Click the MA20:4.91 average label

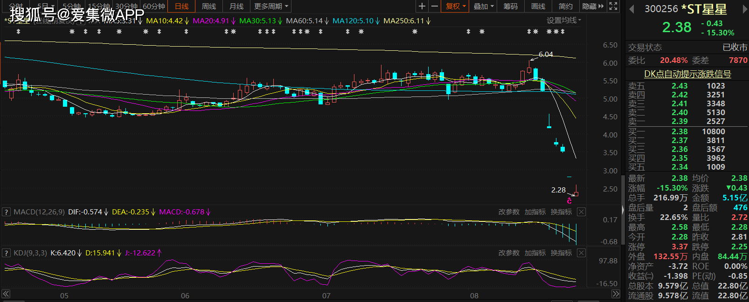(214, 21)
